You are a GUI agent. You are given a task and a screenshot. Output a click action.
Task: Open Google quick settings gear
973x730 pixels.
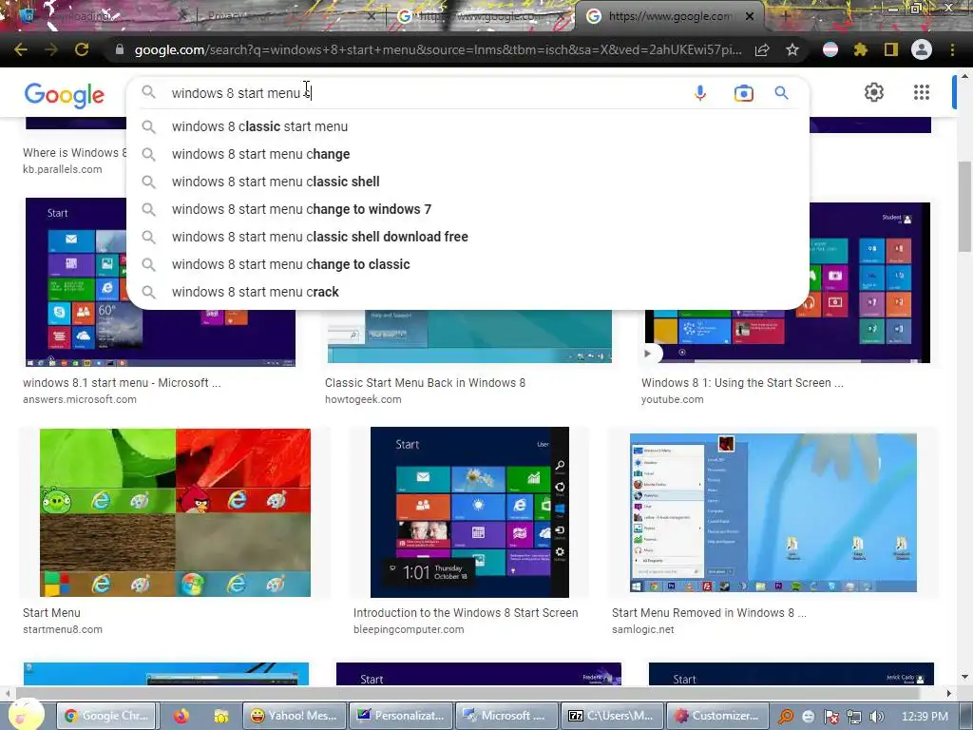click(x=874, y=92)
